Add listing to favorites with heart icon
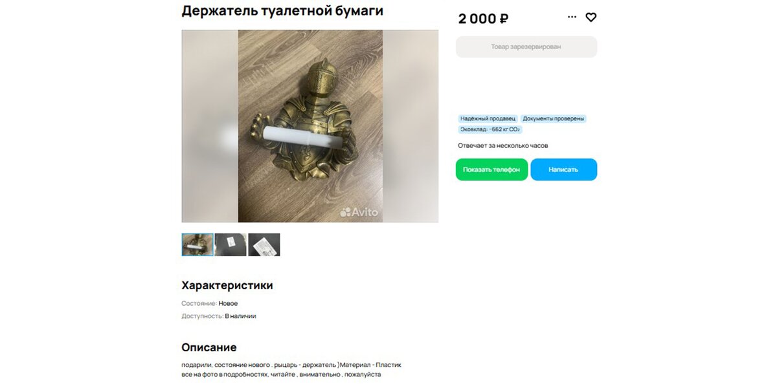 pyautogui.click(x=591, y=17)
